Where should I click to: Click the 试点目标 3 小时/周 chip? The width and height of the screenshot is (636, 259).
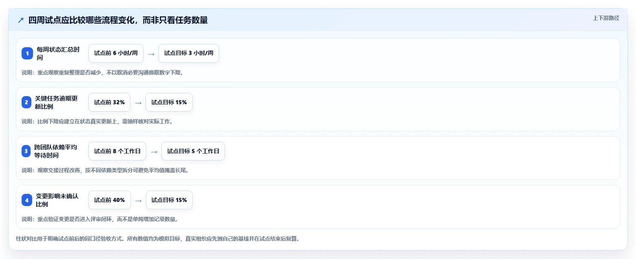(189, 53)
